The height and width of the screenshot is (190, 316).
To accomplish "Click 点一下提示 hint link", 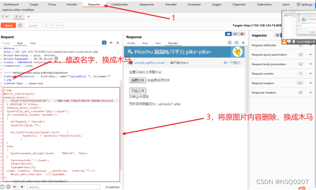I will (x=232, y=63).
